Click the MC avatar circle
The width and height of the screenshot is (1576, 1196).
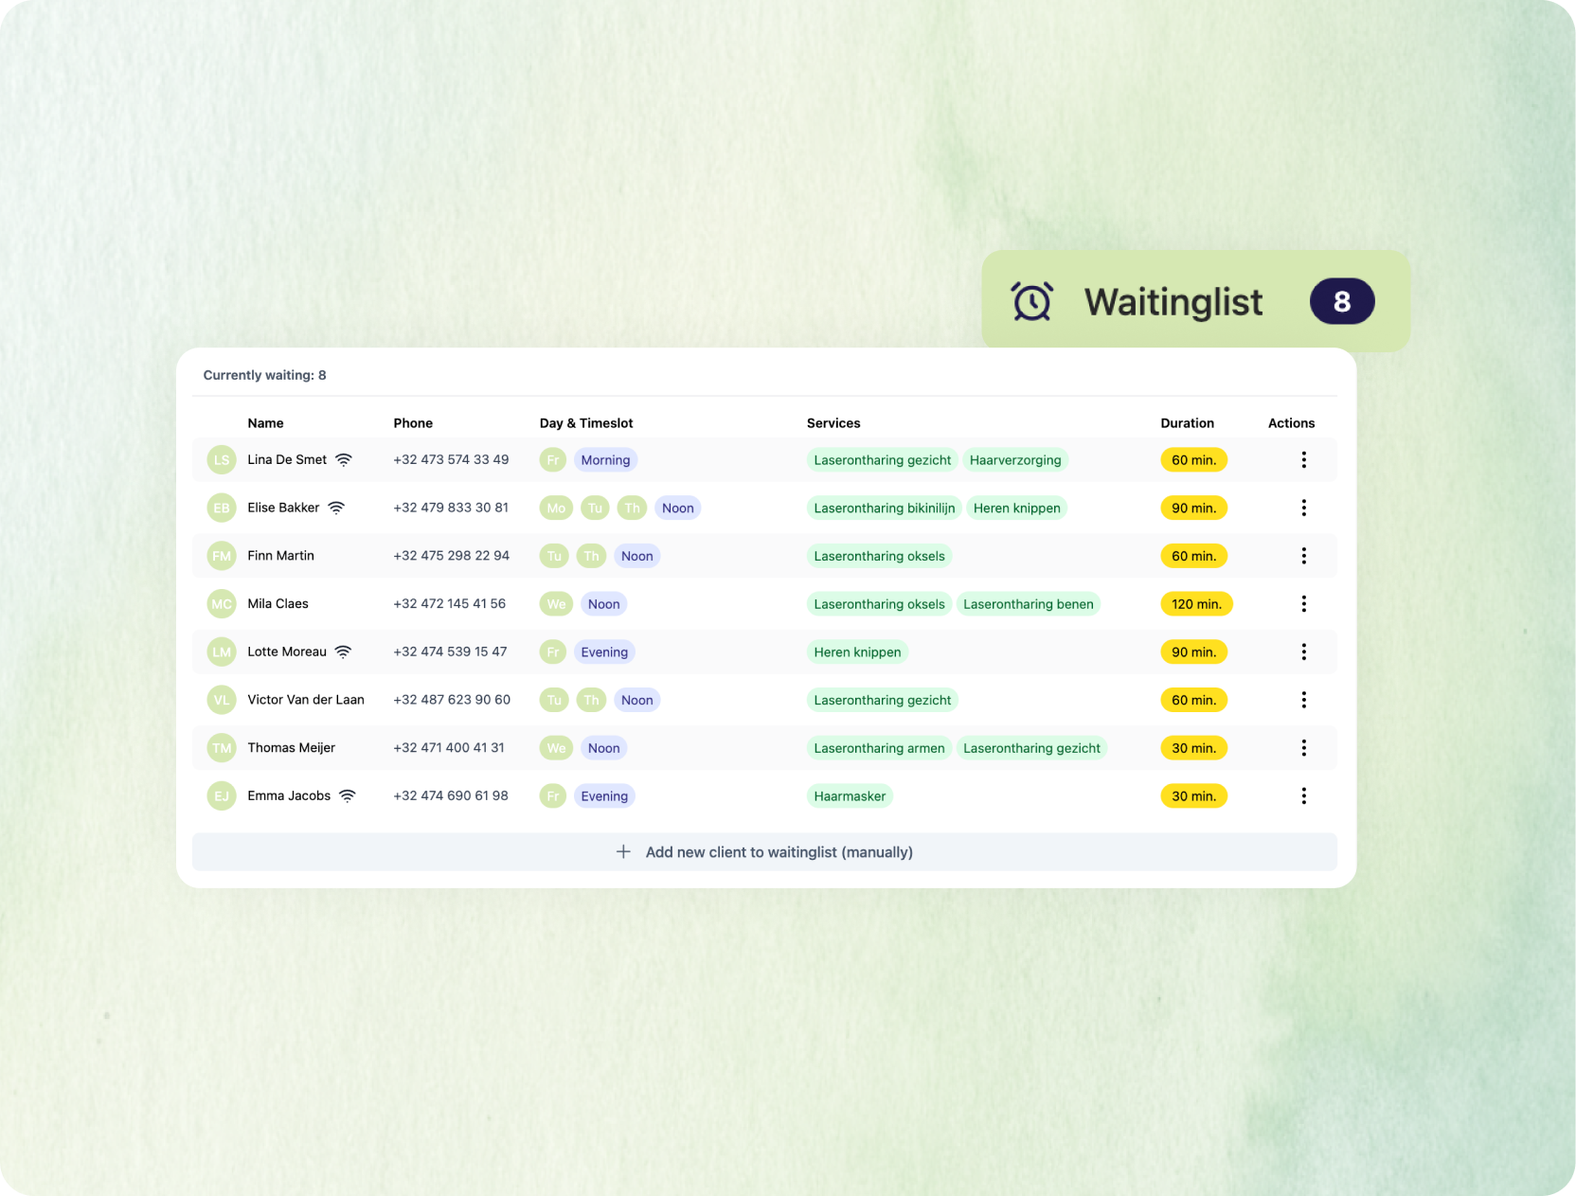[222, 604]
